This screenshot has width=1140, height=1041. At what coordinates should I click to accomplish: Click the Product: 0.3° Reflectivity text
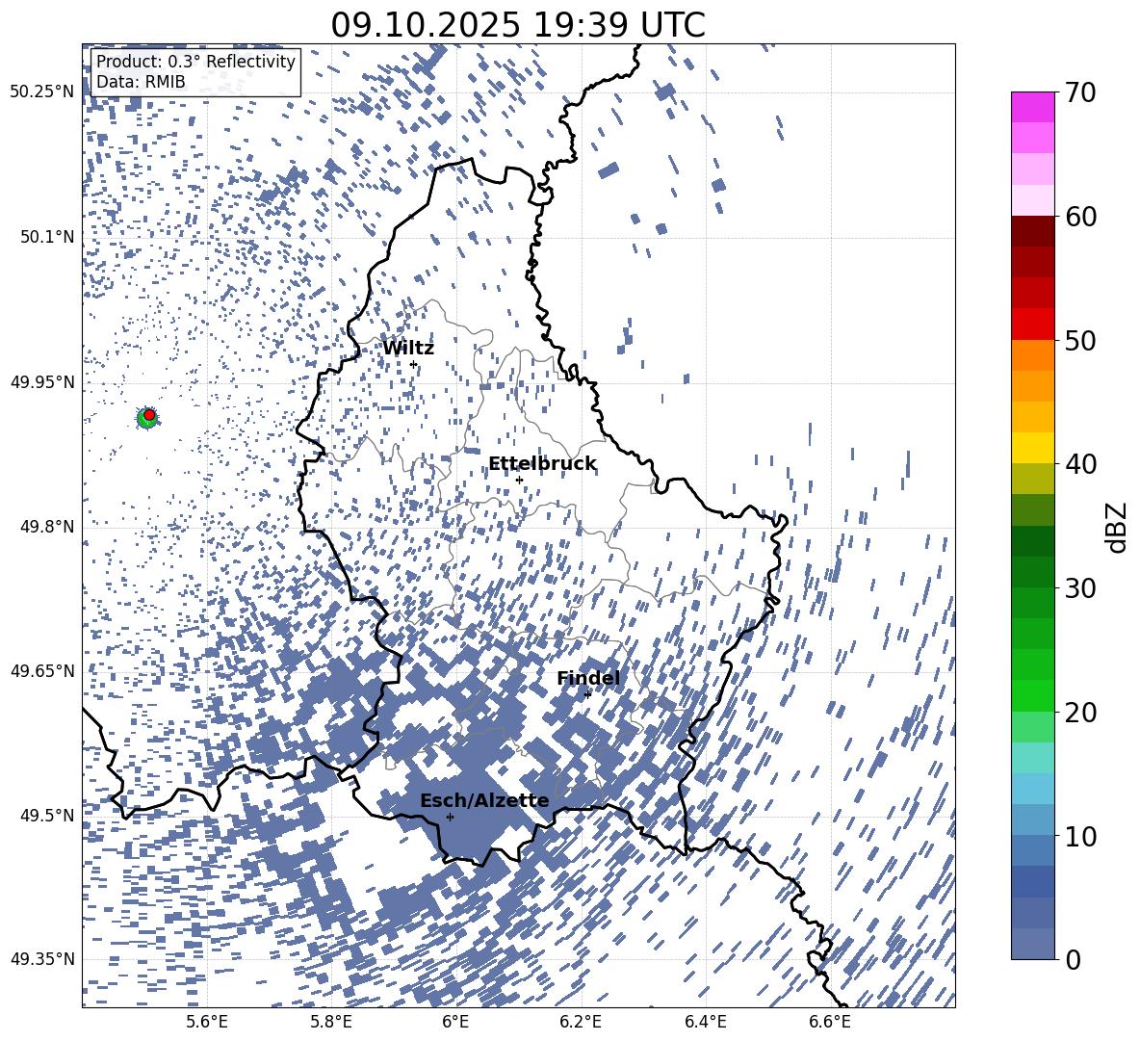tap(195, 62)
